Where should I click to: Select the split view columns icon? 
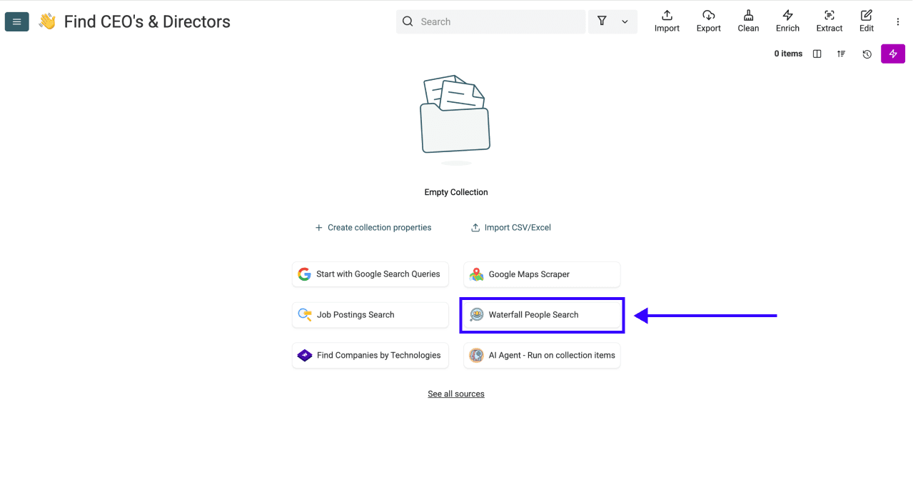pyautogui.click(x=817, y=54)
